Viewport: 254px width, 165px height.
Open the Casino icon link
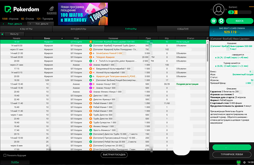pyautogui.click(x=52, y=11)
